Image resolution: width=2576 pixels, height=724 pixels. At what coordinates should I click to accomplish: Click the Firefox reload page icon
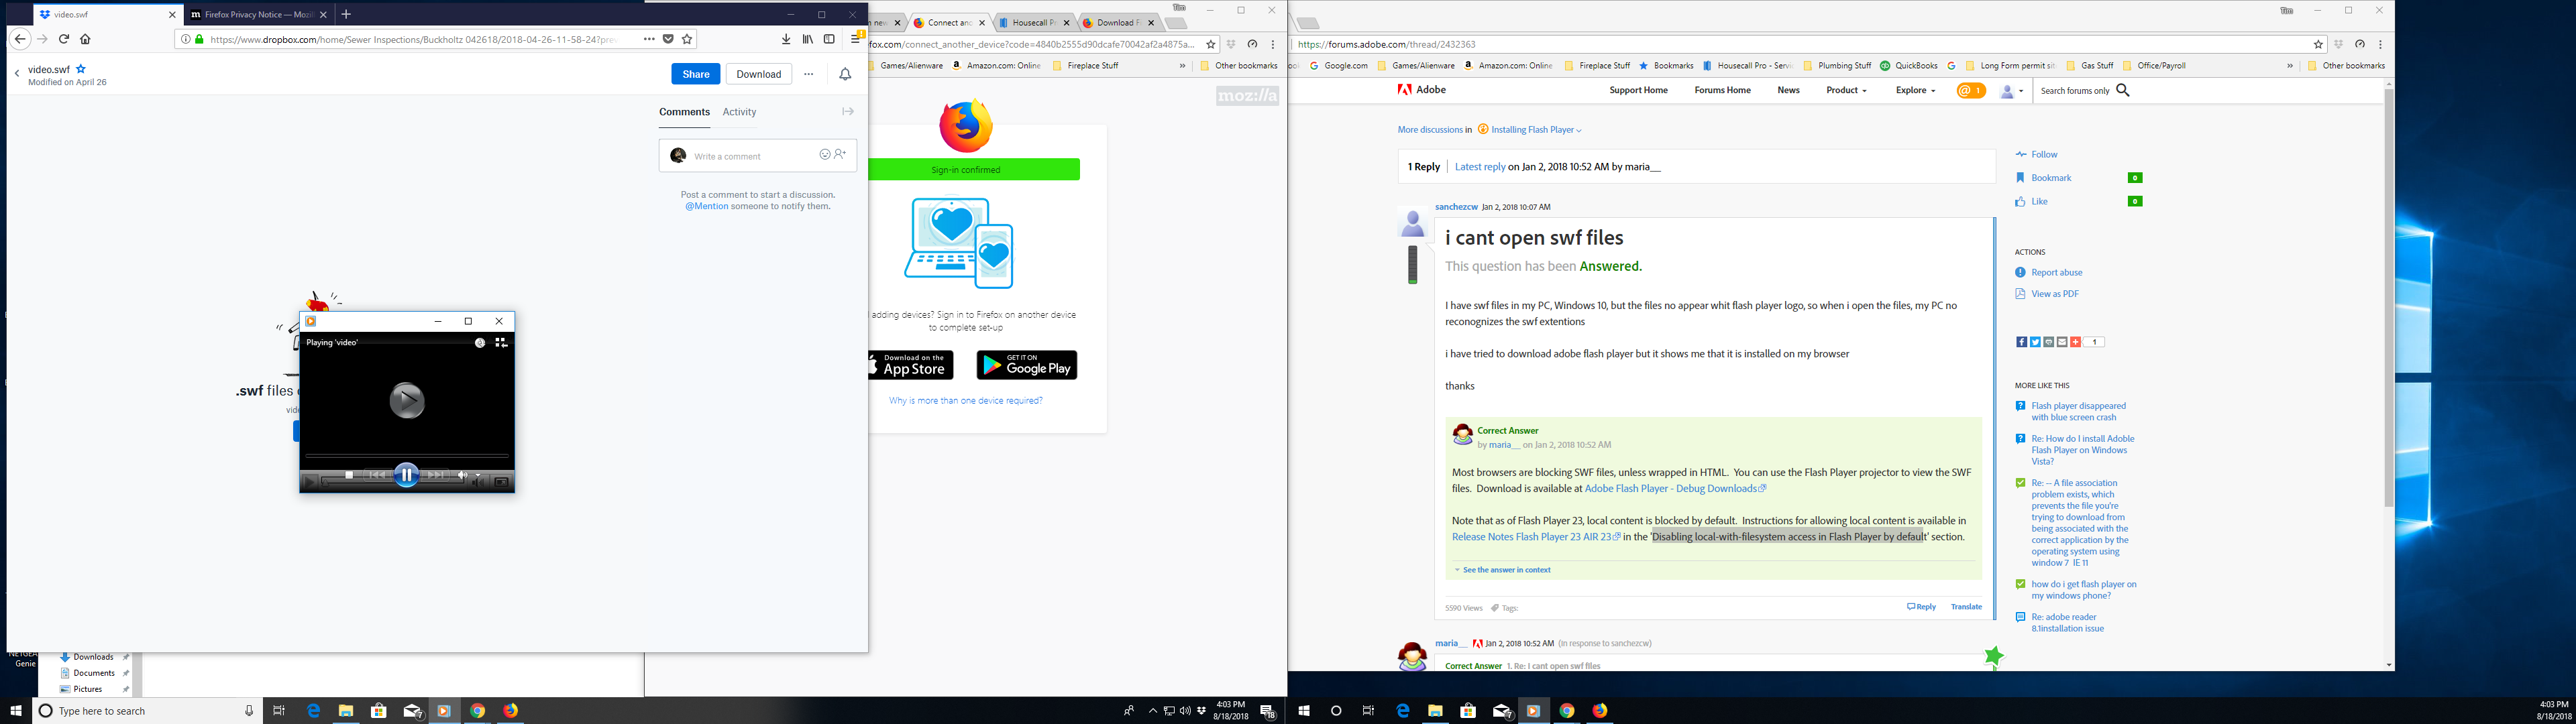[63, 39]
